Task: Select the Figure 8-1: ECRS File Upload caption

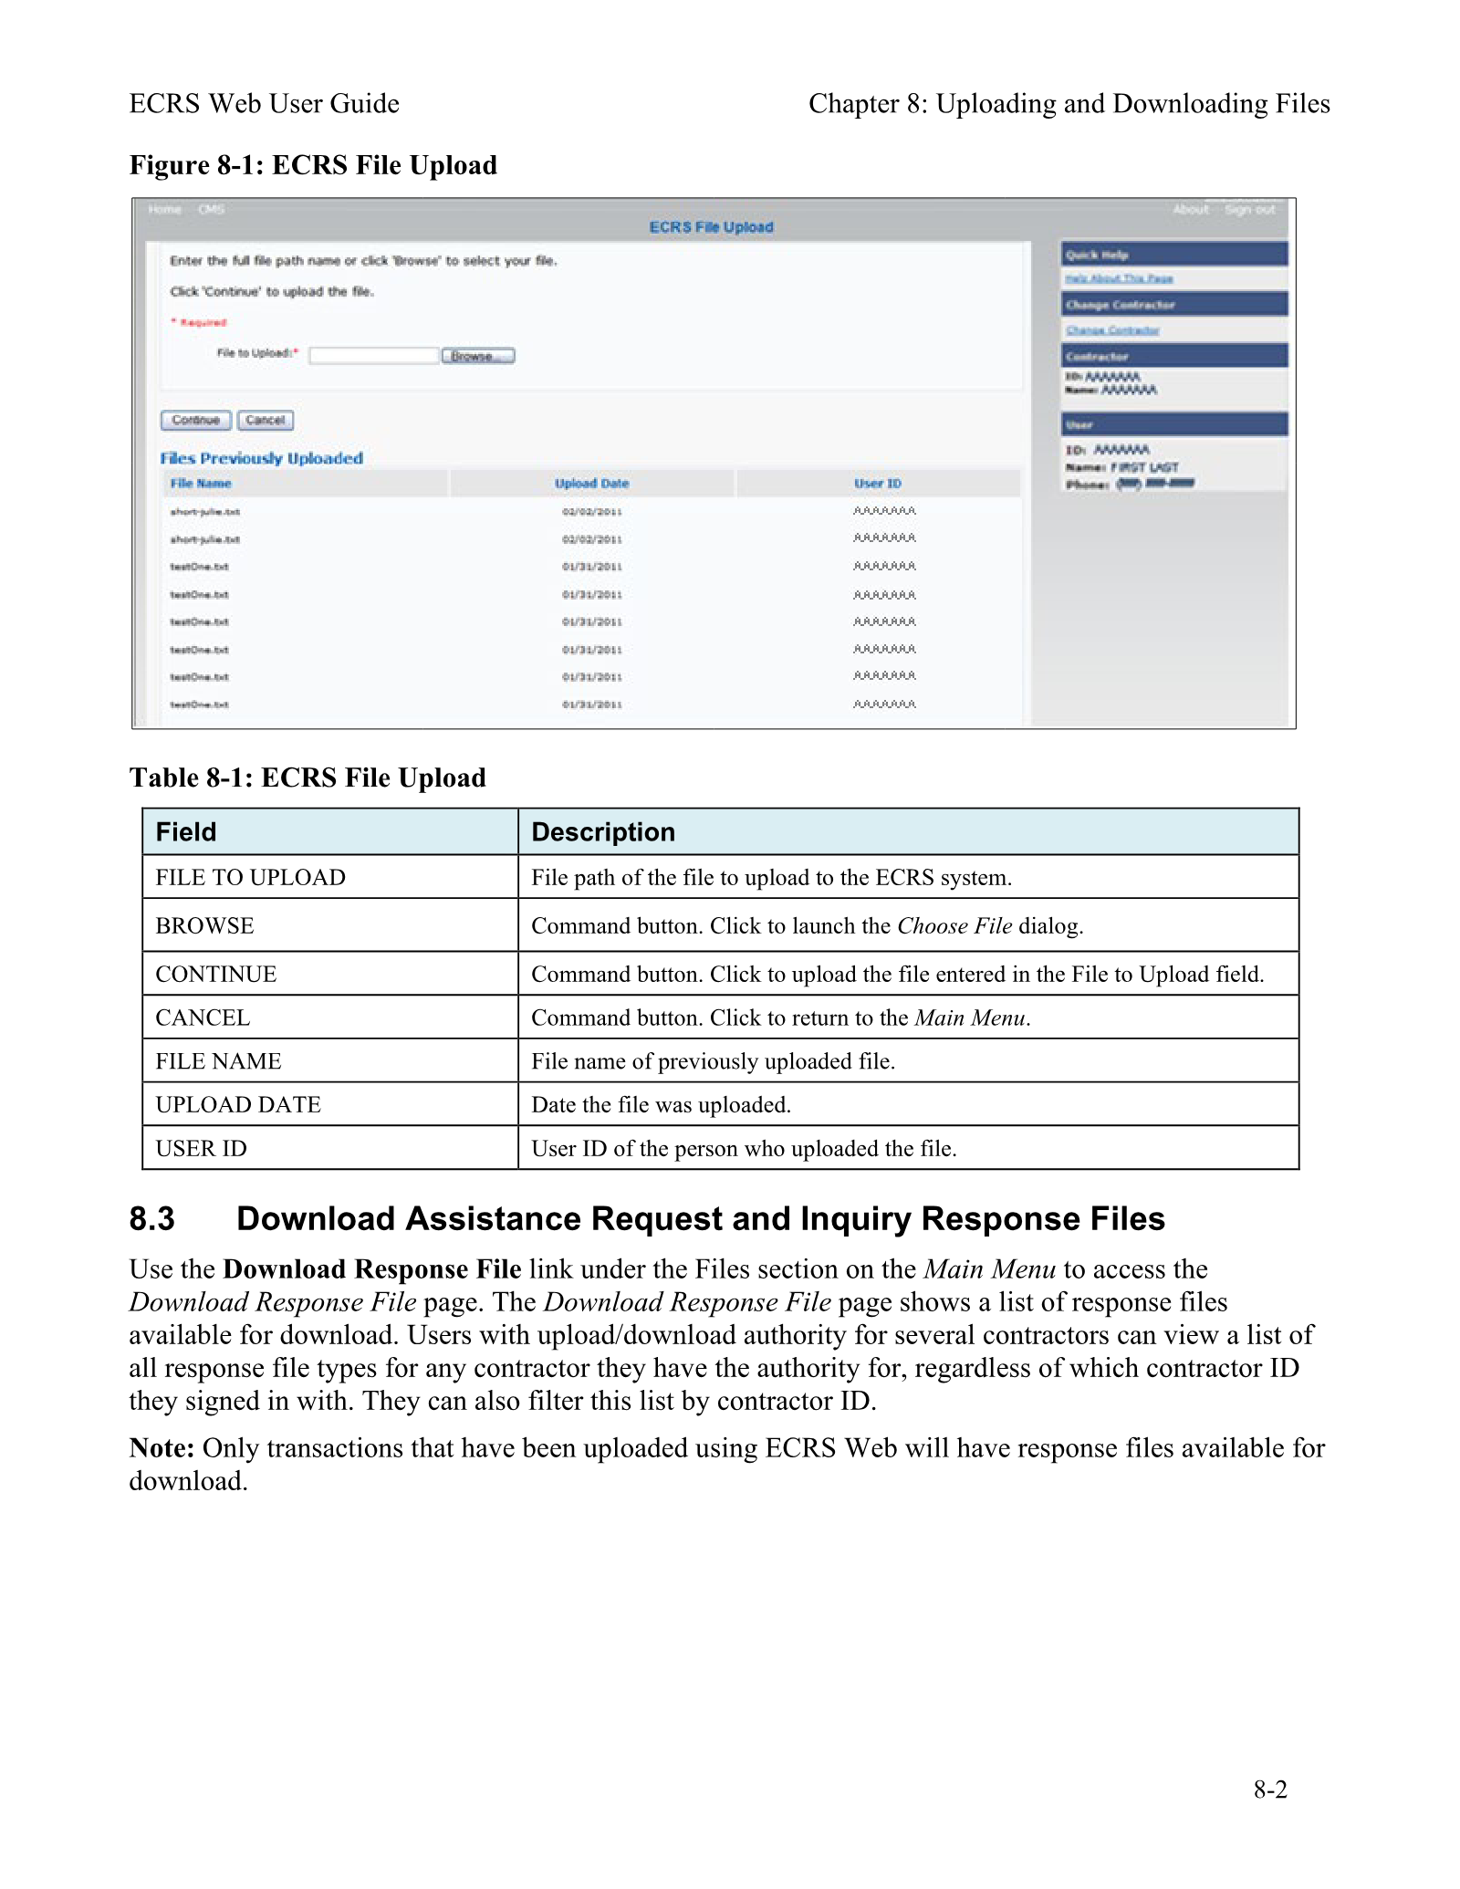Action: pyautogui.click(x=313, y=165)
